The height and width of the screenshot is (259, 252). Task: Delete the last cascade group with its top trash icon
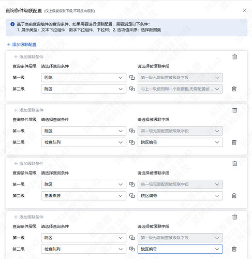click(234, 217)
